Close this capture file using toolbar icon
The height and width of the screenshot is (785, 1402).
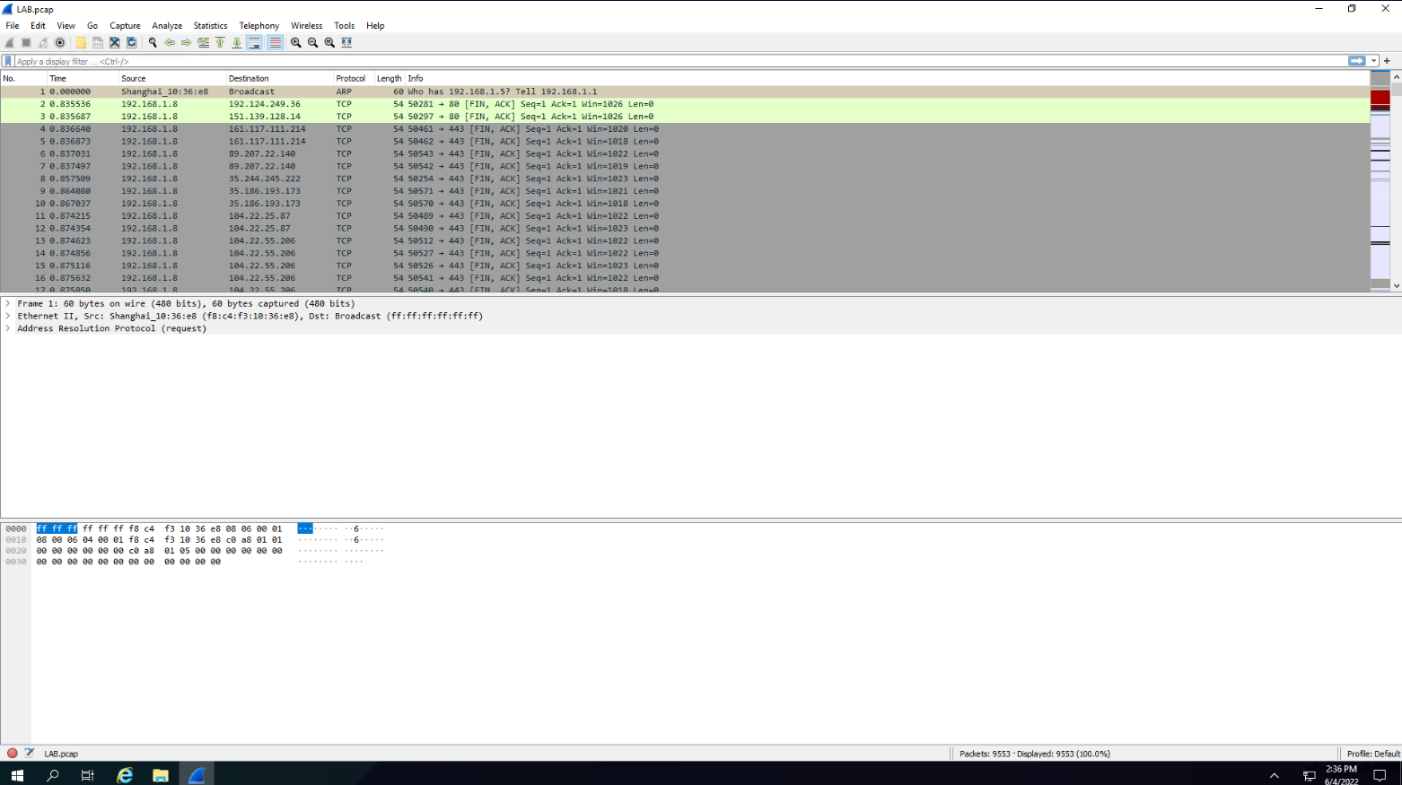[x=115, y=42]
